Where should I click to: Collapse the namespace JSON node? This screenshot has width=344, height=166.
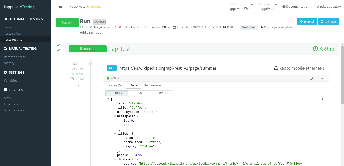(115, 116)
